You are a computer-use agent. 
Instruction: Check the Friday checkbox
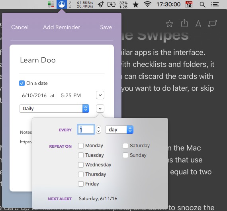coord(81,184)
